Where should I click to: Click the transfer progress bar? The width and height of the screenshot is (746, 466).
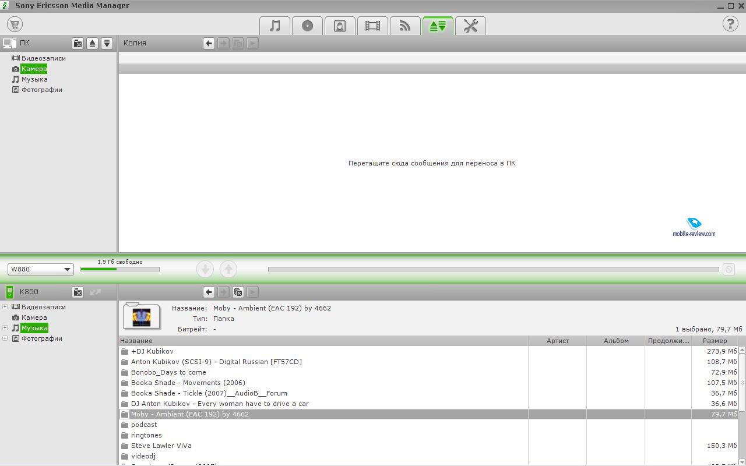493,269
